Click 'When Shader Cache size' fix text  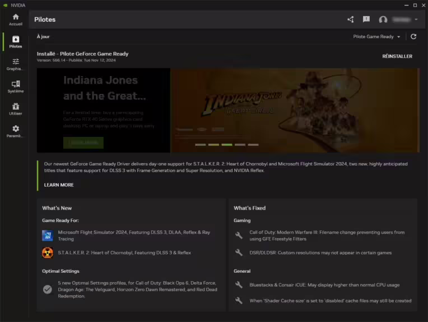331,301
